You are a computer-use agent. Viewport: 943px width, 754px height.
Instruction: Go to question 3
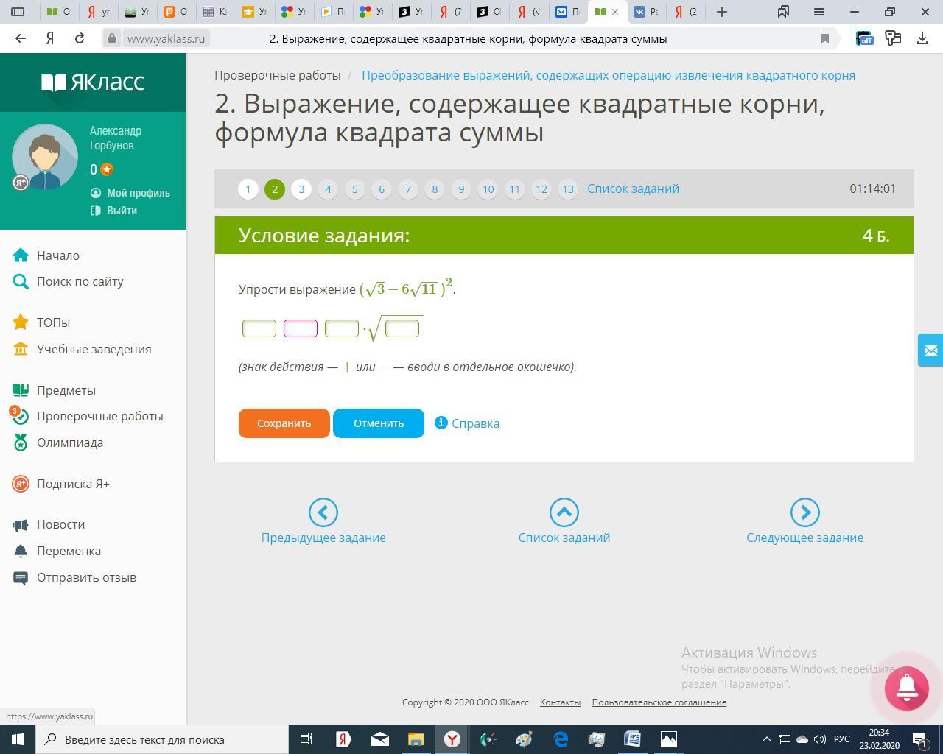click(x=301, y=189)
